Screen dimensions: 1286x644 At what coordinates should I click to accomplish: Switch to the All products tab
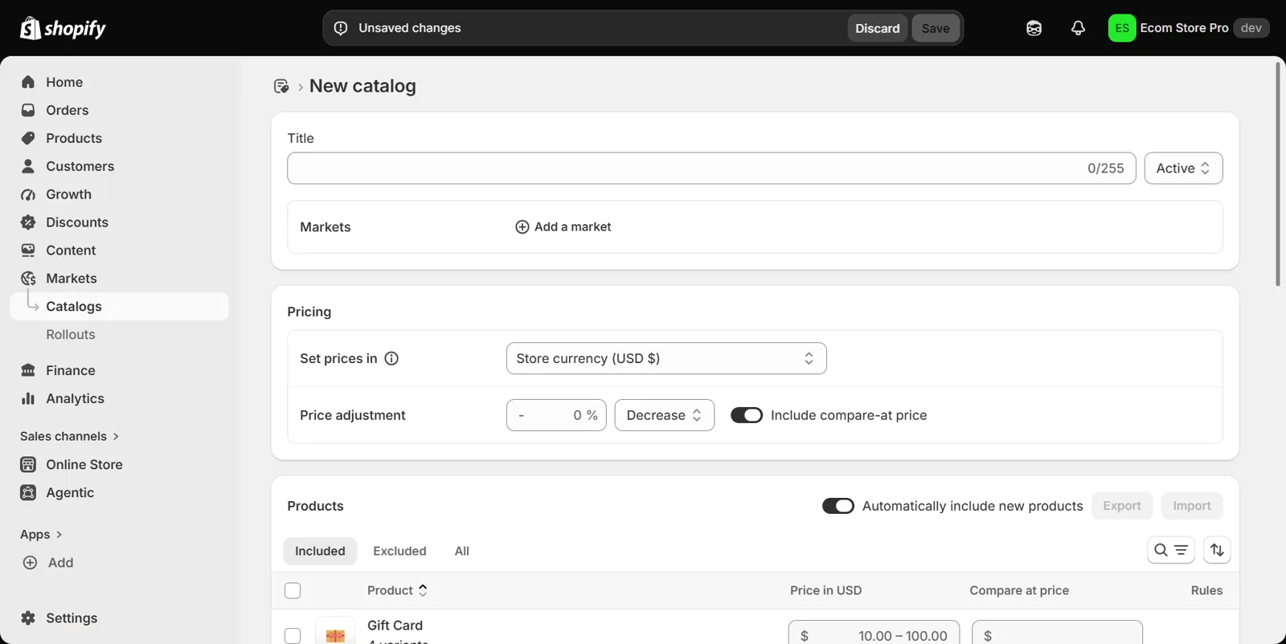462,551
